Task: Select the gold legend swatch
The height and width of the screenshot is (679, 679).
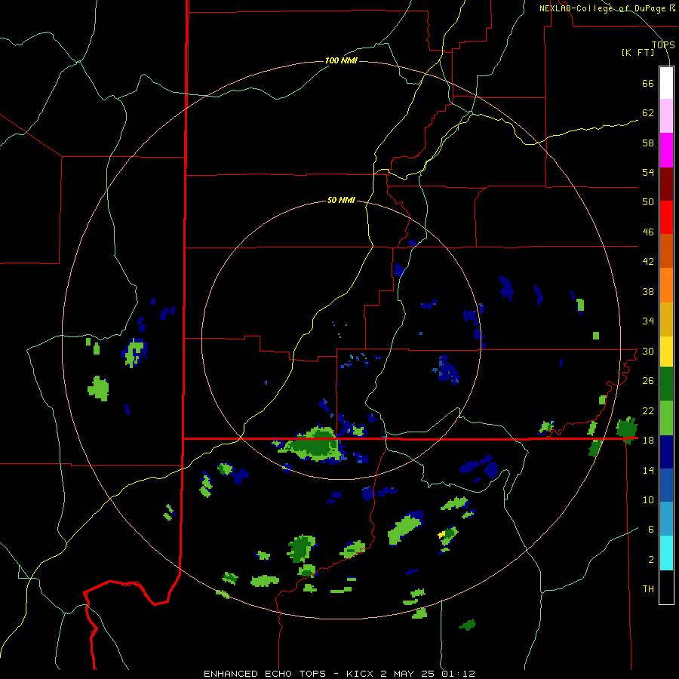Action: click(666, 318)
